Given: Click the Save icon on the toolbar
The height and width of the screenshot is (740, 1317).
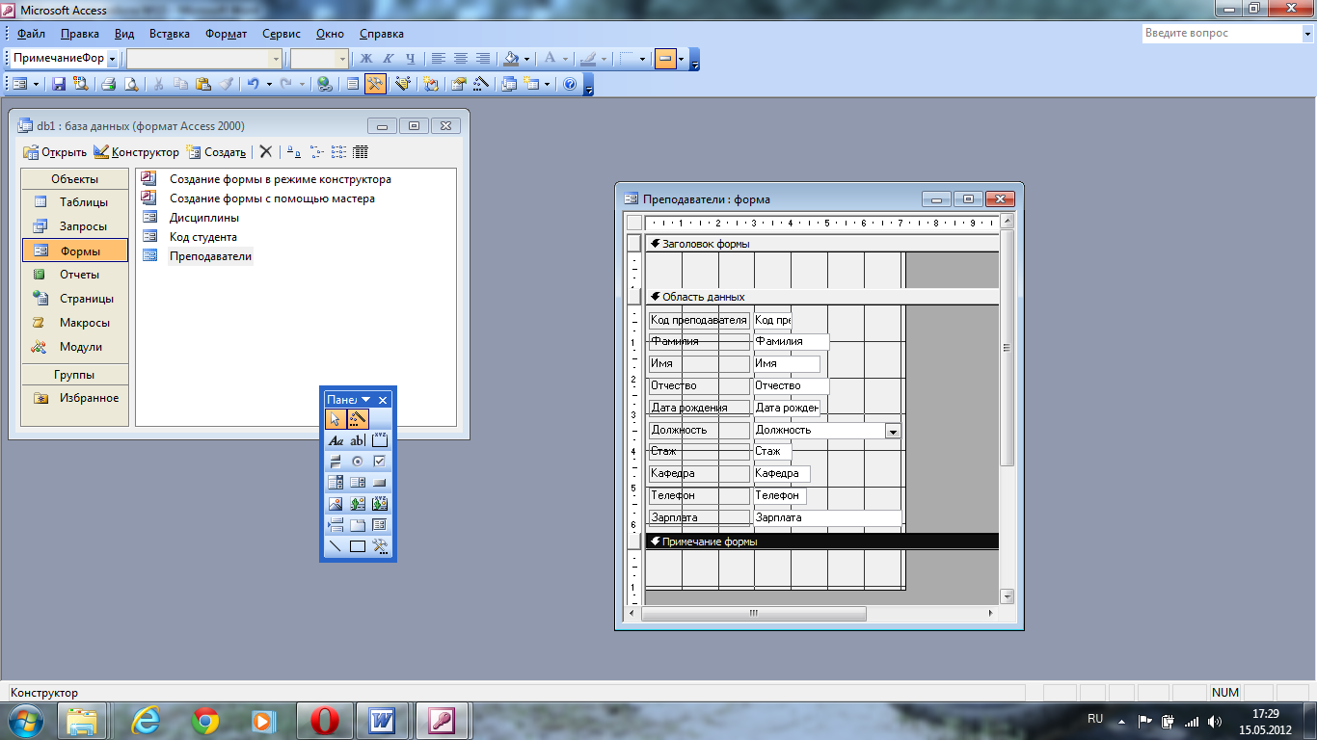Looking at the screenshot, I should [x=59, y=84].
